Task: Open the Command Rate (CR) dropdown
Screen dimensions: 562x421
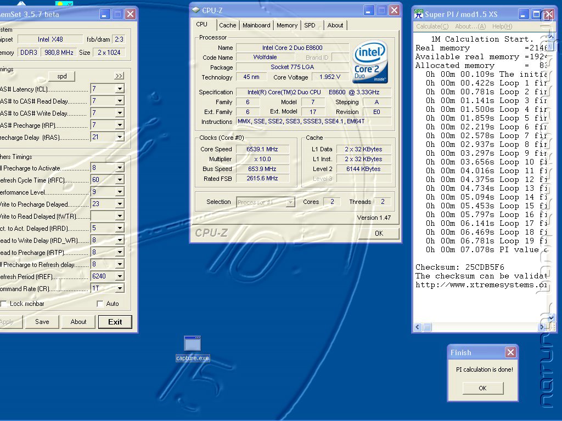Action: 120,288
